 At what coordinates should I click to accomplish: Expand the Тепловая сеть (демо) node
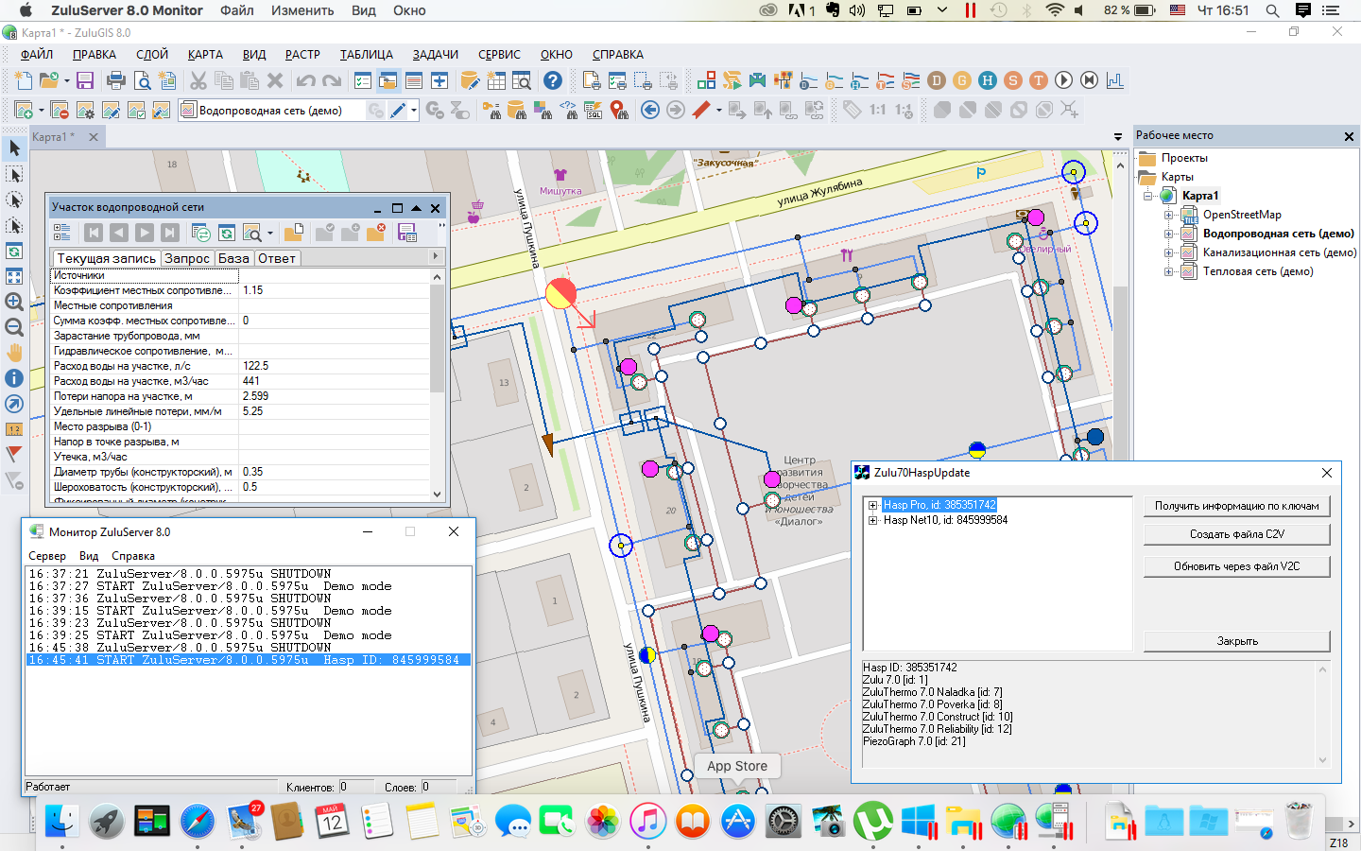1169,271
